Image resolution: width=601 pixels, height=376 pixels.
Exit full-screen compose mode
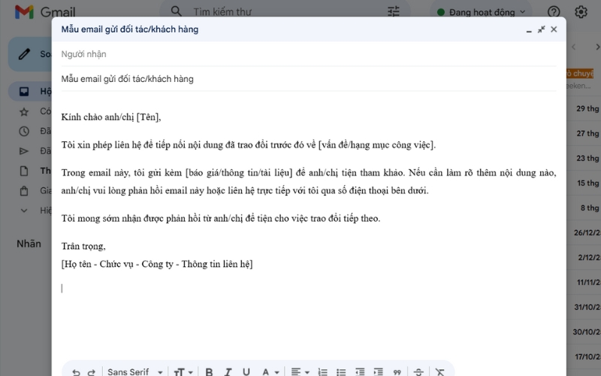click(541, 29)
